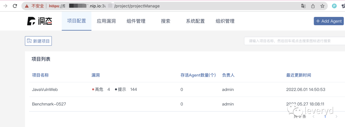Click the Add Agent button
The height and width of the screenshot is (127, 345).
(x=329, y=21)
